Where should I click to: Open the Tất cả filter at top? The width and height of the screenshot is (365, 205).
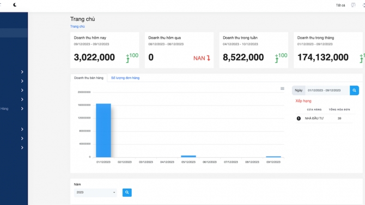pos(340,5)
